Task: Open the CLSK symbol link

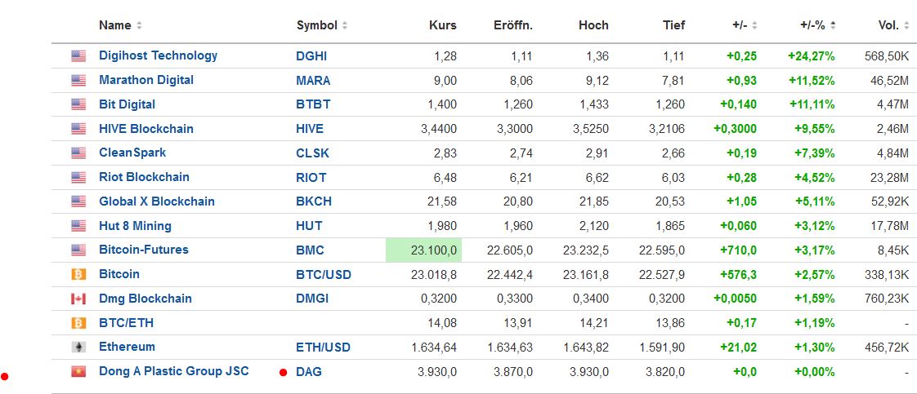Action: point(311,153)
